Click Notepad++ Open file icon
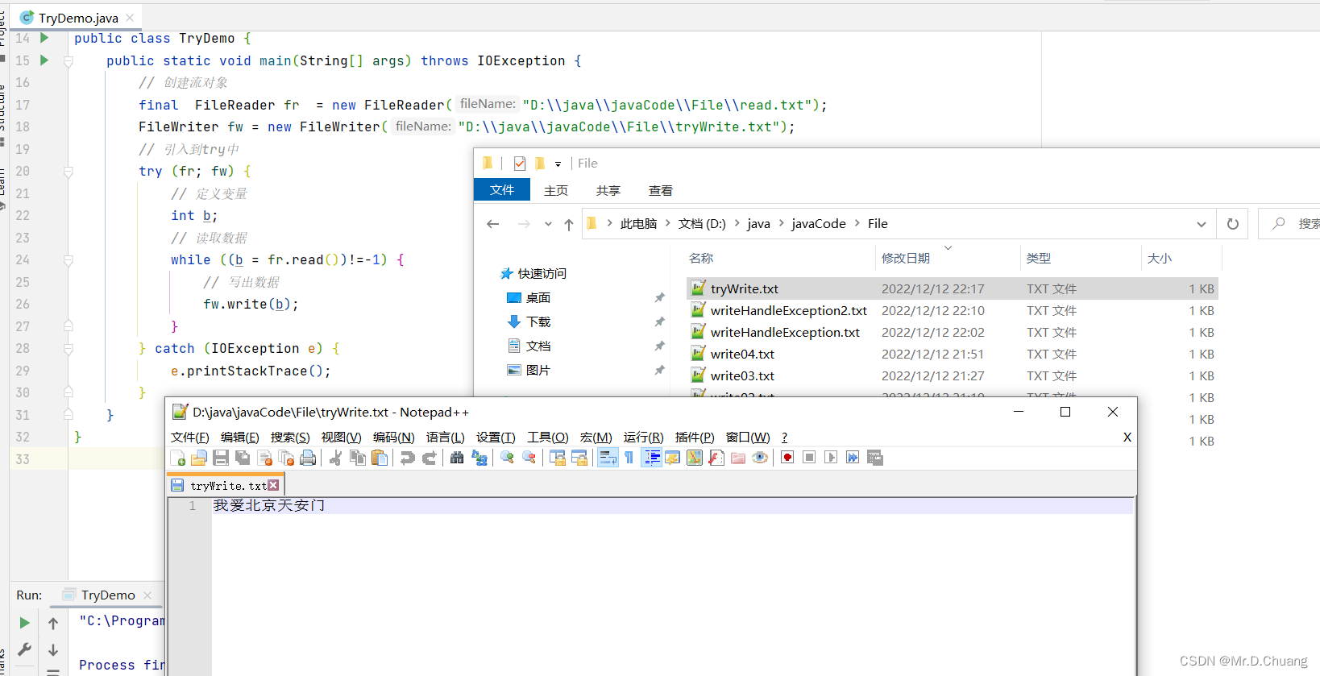 (199, 458)
